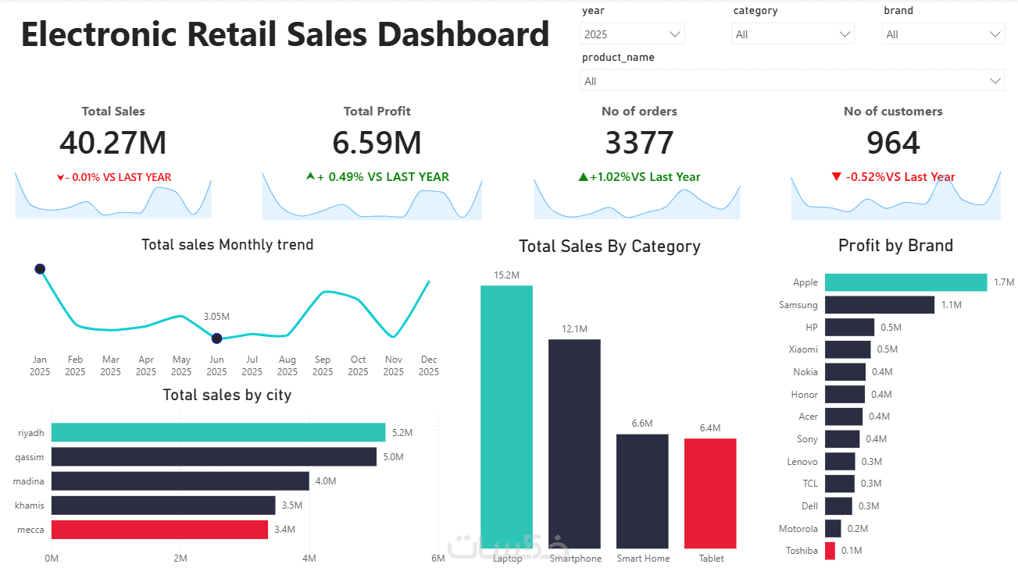The height and width of the screenshot is (571, 1018).
Task: Click the Samsung profit bar
Action: click(x=880, y=305)
